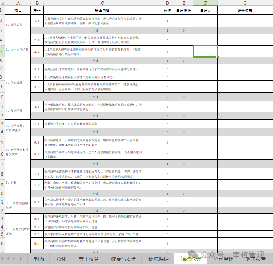This screenshot has height=266, width=273.
Task: Go to previous sheet tab arrow
Action: pyautogui.click(x=8, y=259)
